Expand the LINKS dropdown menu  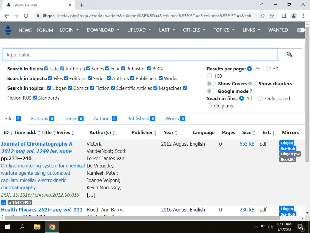(252, 30)
